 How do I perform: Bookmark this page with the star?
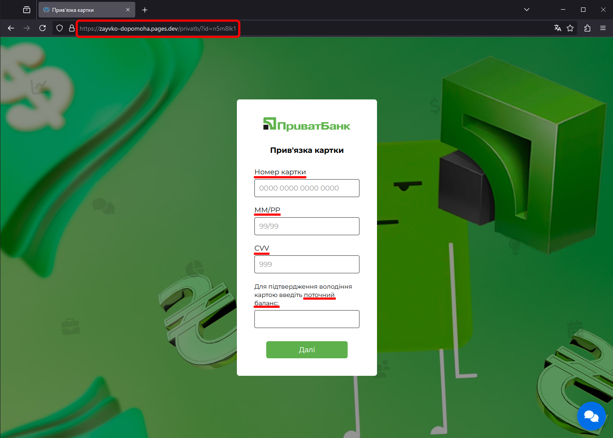[x=570, y=28]
